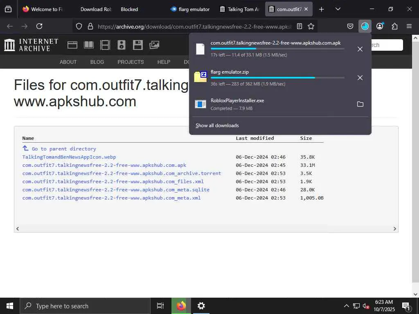419x314 pixels.
Task: Open the Images icon
Action: 154,45
